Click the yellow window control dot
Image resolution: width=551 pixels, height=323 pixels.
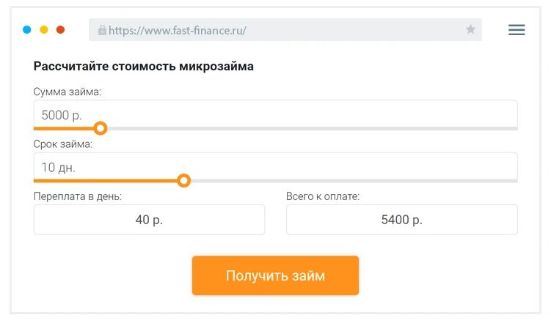pos(44,30)
